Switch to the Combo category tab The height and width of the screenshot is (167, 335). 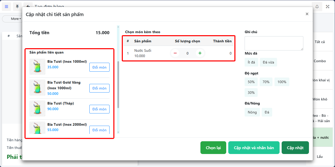pyautogui.click(x=320, y=61)
